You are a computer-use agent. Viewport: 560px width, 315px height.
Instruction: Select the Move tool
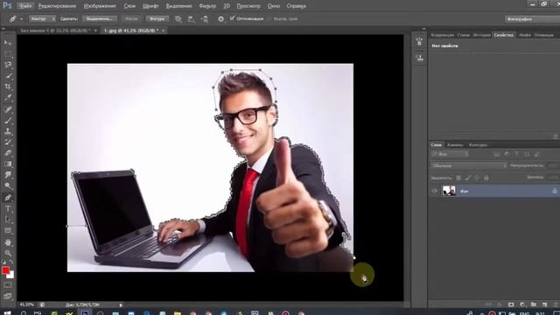point(8,43)
